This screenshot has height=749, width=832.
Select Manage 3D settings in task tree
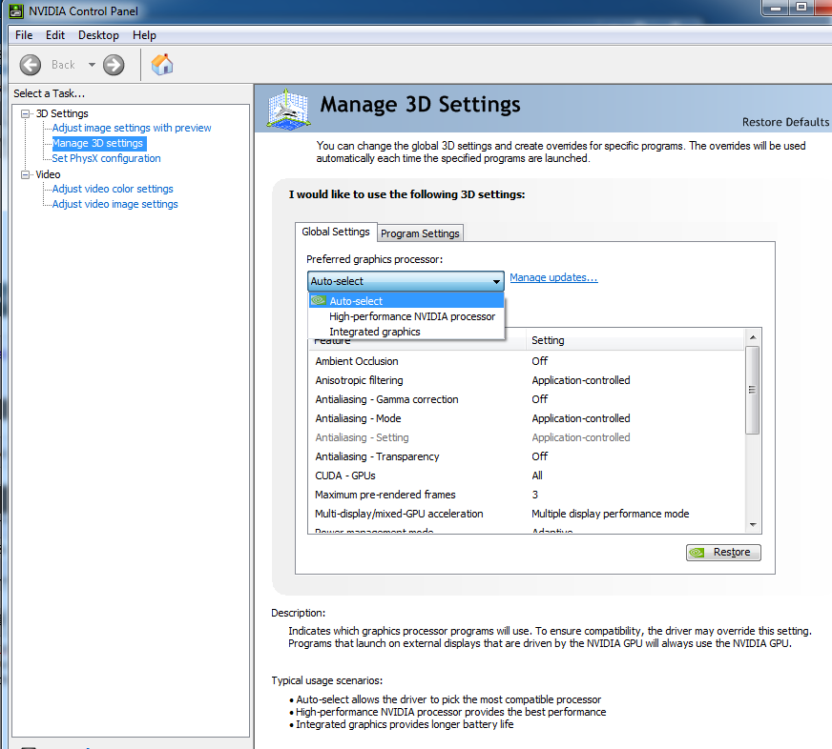click(x=97, y=143)
